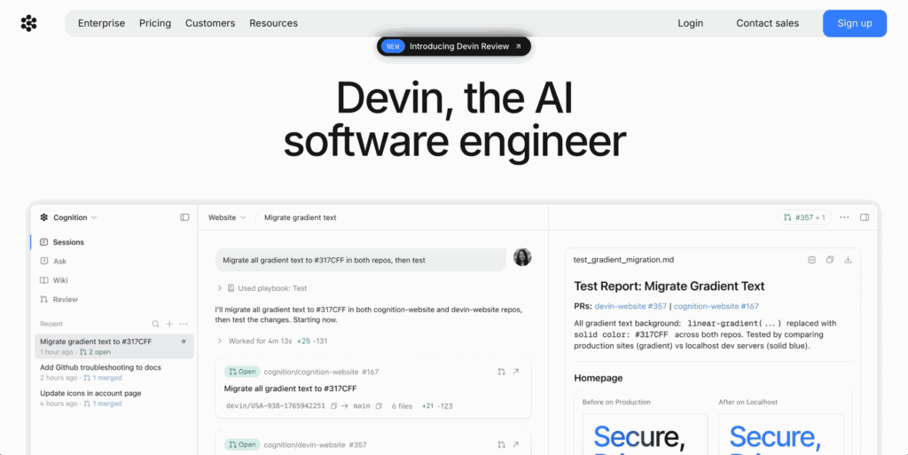This screenshot has height=455, width=908.
Task: Open devin-website #357 with arrow icon
Action: [x=516, y=444]
